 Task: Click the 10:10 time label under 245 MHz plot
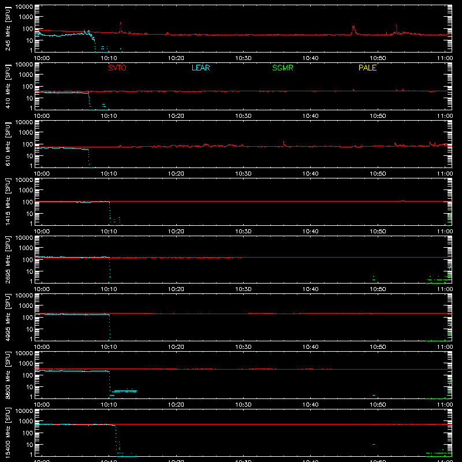click(109, 58)
